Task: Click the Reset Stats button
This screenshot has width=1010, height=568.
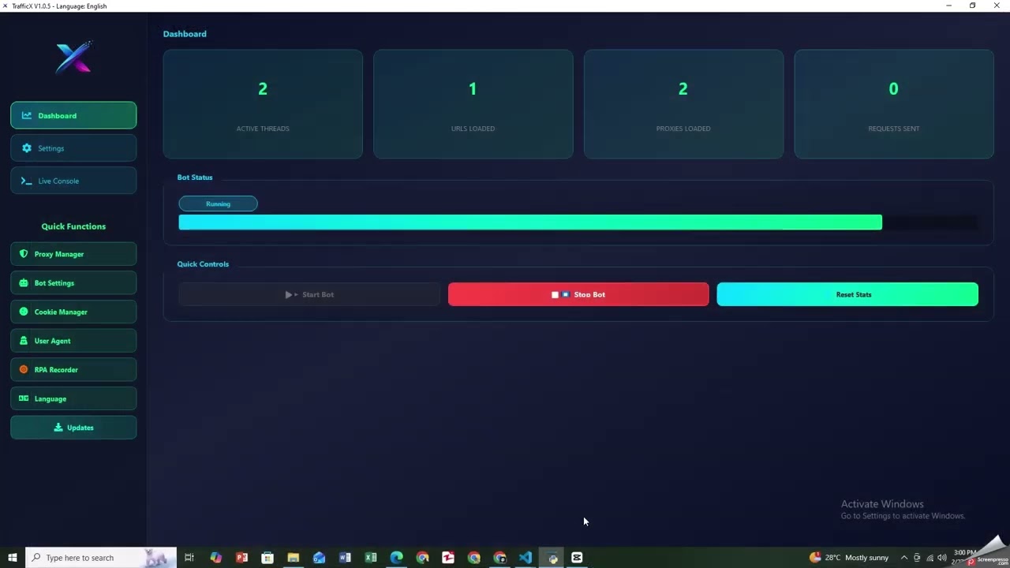Action: tap(847, 294)
